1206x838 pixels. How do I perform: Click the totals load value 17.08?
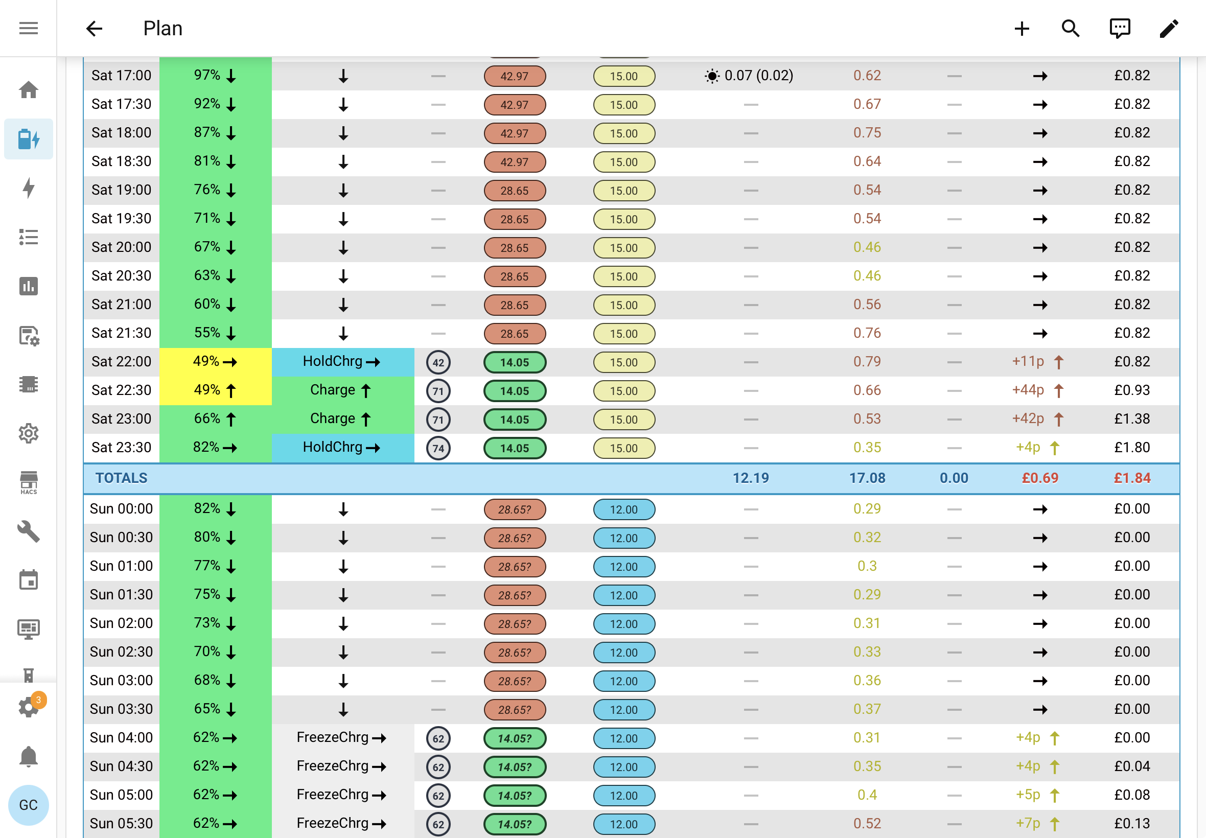click(867, 478)
